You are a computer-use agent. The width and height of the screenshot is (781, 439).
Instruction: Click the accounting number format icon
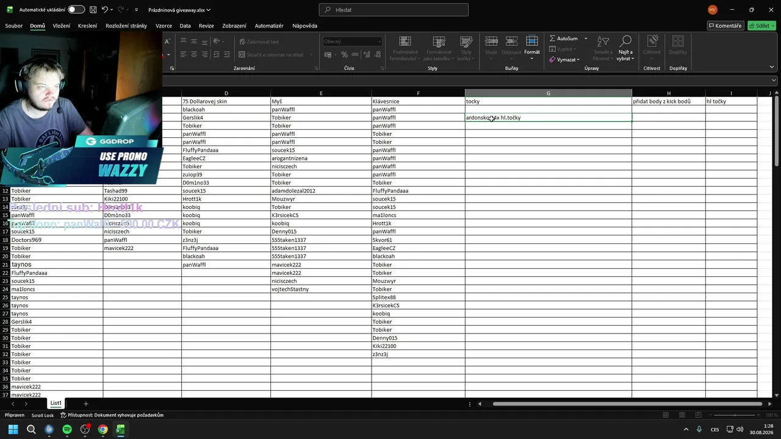click(328, 55)
